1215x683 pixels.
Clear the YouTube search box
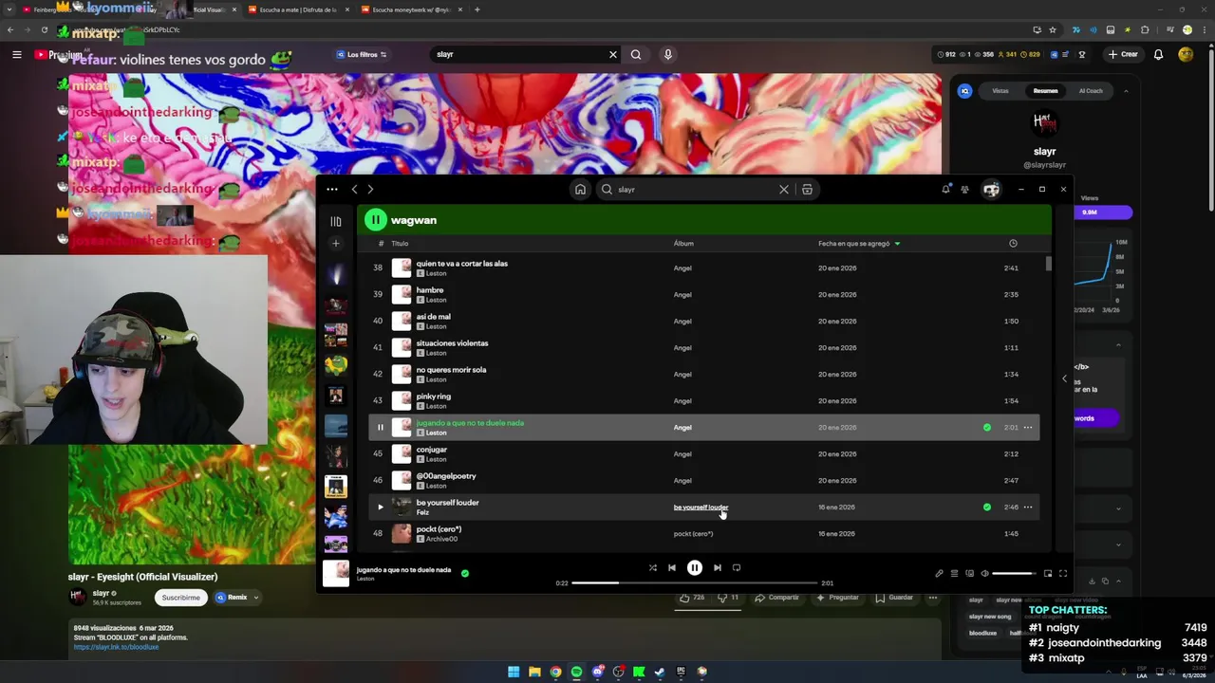pyautogui.click(x=613, y=55)
